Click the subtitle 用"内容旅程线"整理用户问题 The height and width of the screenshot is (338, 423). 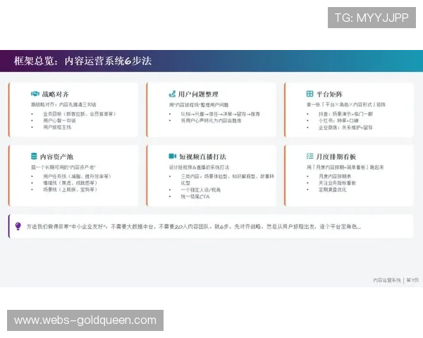pyautogui.click(x=199, y=105)
